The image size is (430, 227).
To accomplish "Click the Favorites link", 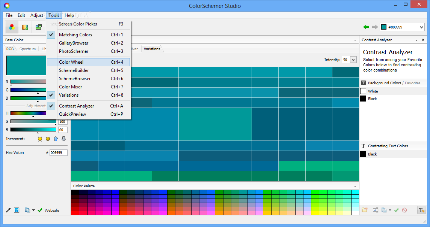I will 412,83.
